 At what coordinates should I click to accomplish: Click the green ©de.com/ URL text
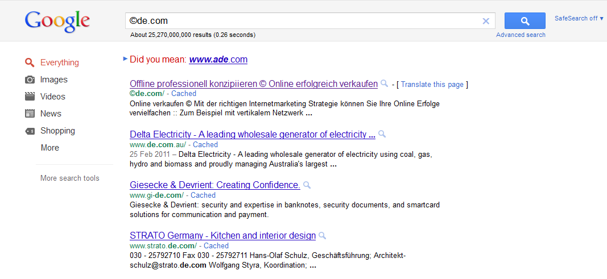click(147, 94)
